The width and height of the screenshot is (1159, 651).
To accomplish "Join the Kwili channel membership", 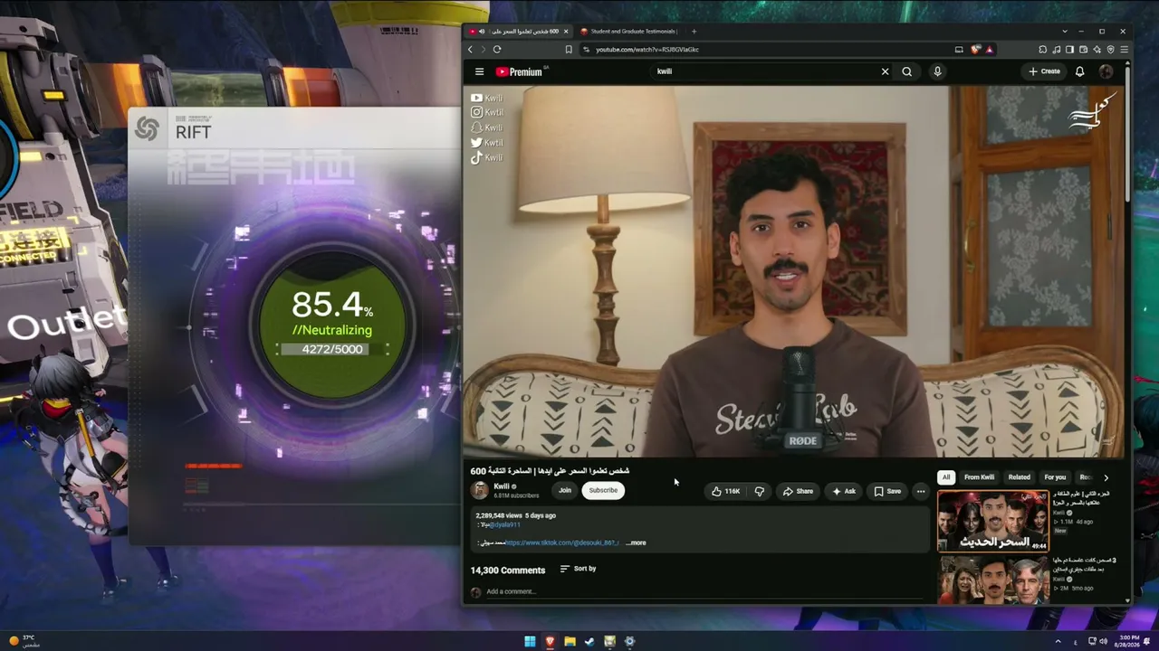I will click(x=565, y=491).
